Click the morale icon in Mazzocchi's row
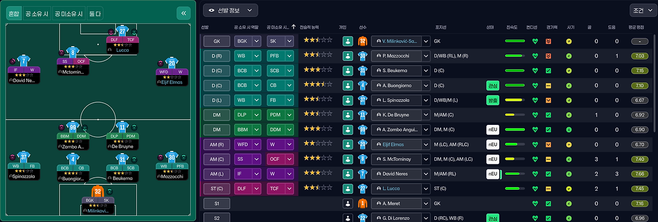The image size is (658, 222). 569,56
